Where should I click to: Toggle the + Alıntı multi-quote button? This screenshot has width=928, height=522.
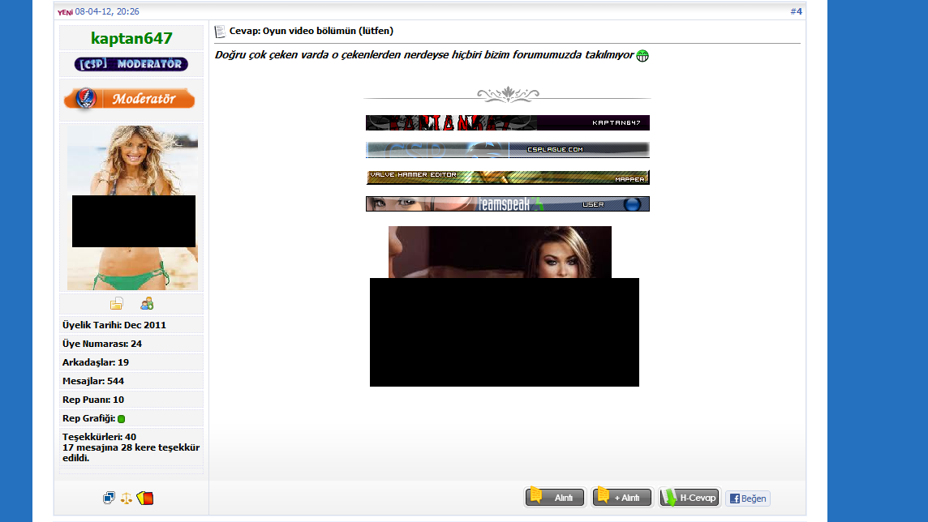point(621,497)
